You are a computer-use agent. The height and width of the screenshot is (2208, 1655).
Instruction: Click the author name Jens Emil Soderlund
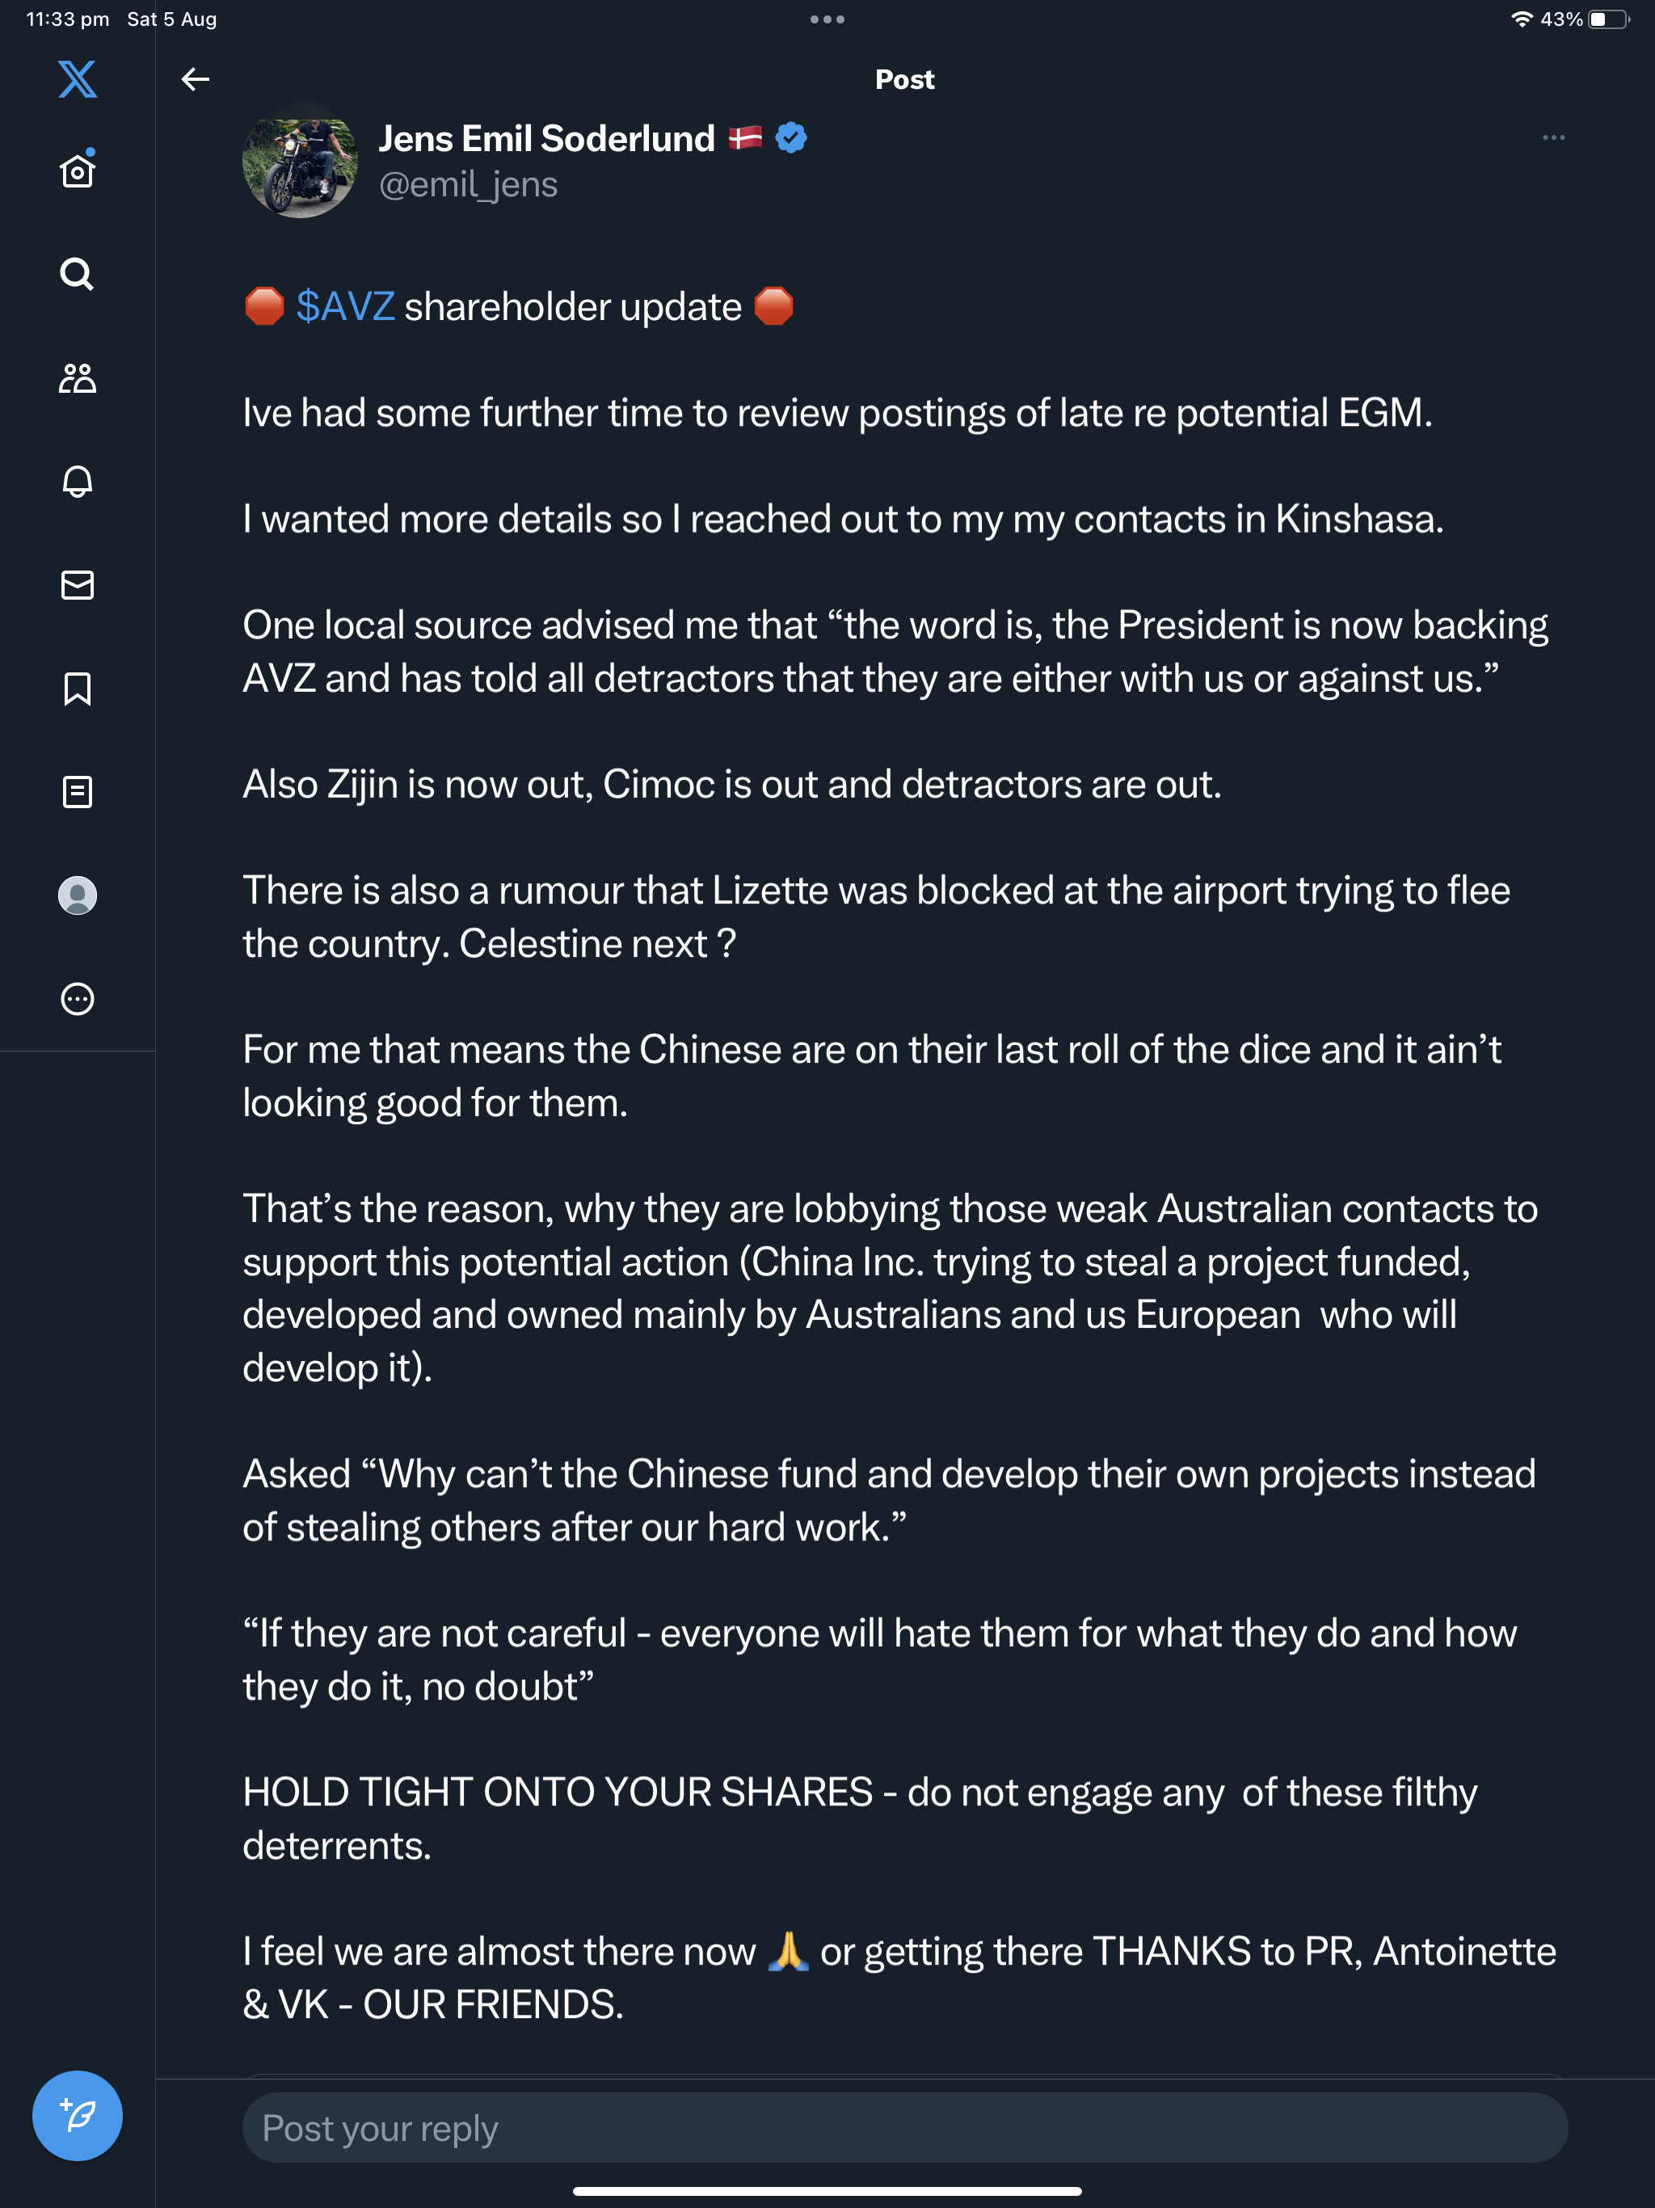pyautogui.click(x=546, y=139)
